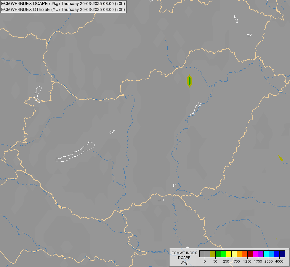This screenshot has height=267, width=290.
Task: Click the 'J/kg' unit text in the legend
Action: click(184, 263)
